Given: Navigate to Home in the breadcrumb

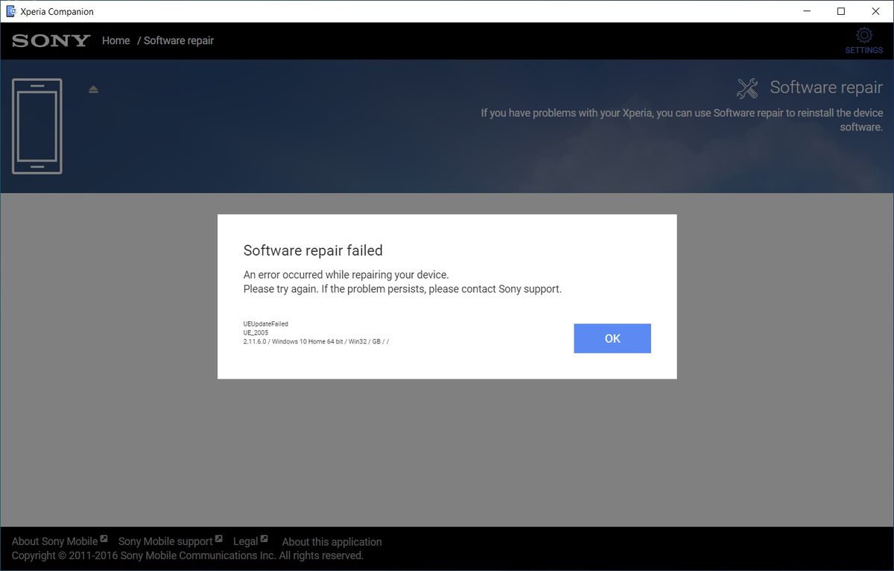Looking at the screenshot, I should click(115, 40).
